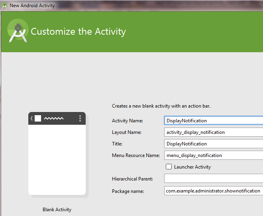Select the Title input field

[x=213, y=144]
